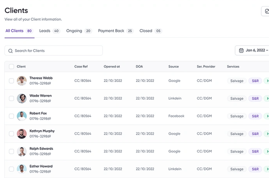The height and width of the screenshot is (178, 269).
Task: Click the Salvage tag in Robert Fox's row
Action: point(237,116)
